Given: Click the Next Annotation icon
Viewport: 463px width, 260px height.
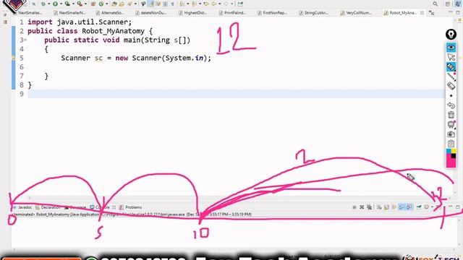Looking at the screenshot, I should click(x=182, y=4).
